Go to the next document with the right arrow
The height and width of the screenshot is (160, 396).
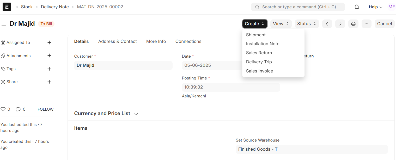(x=340, y=24)
